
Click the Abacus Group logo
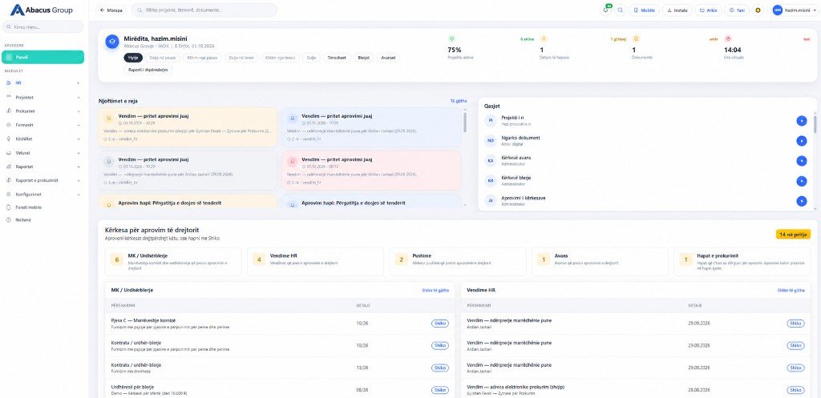41,10
